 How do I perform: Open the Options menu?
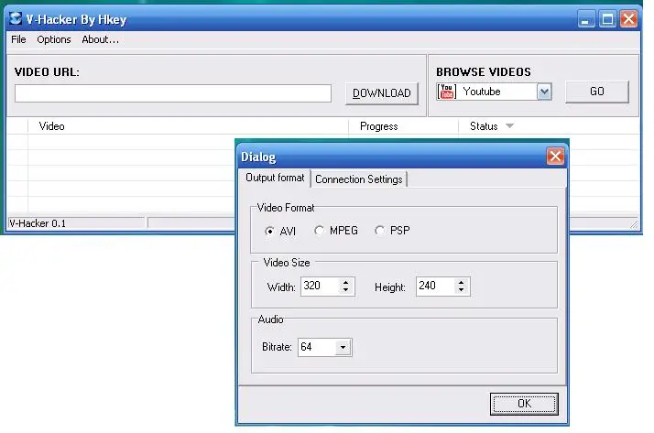[54, 39]
